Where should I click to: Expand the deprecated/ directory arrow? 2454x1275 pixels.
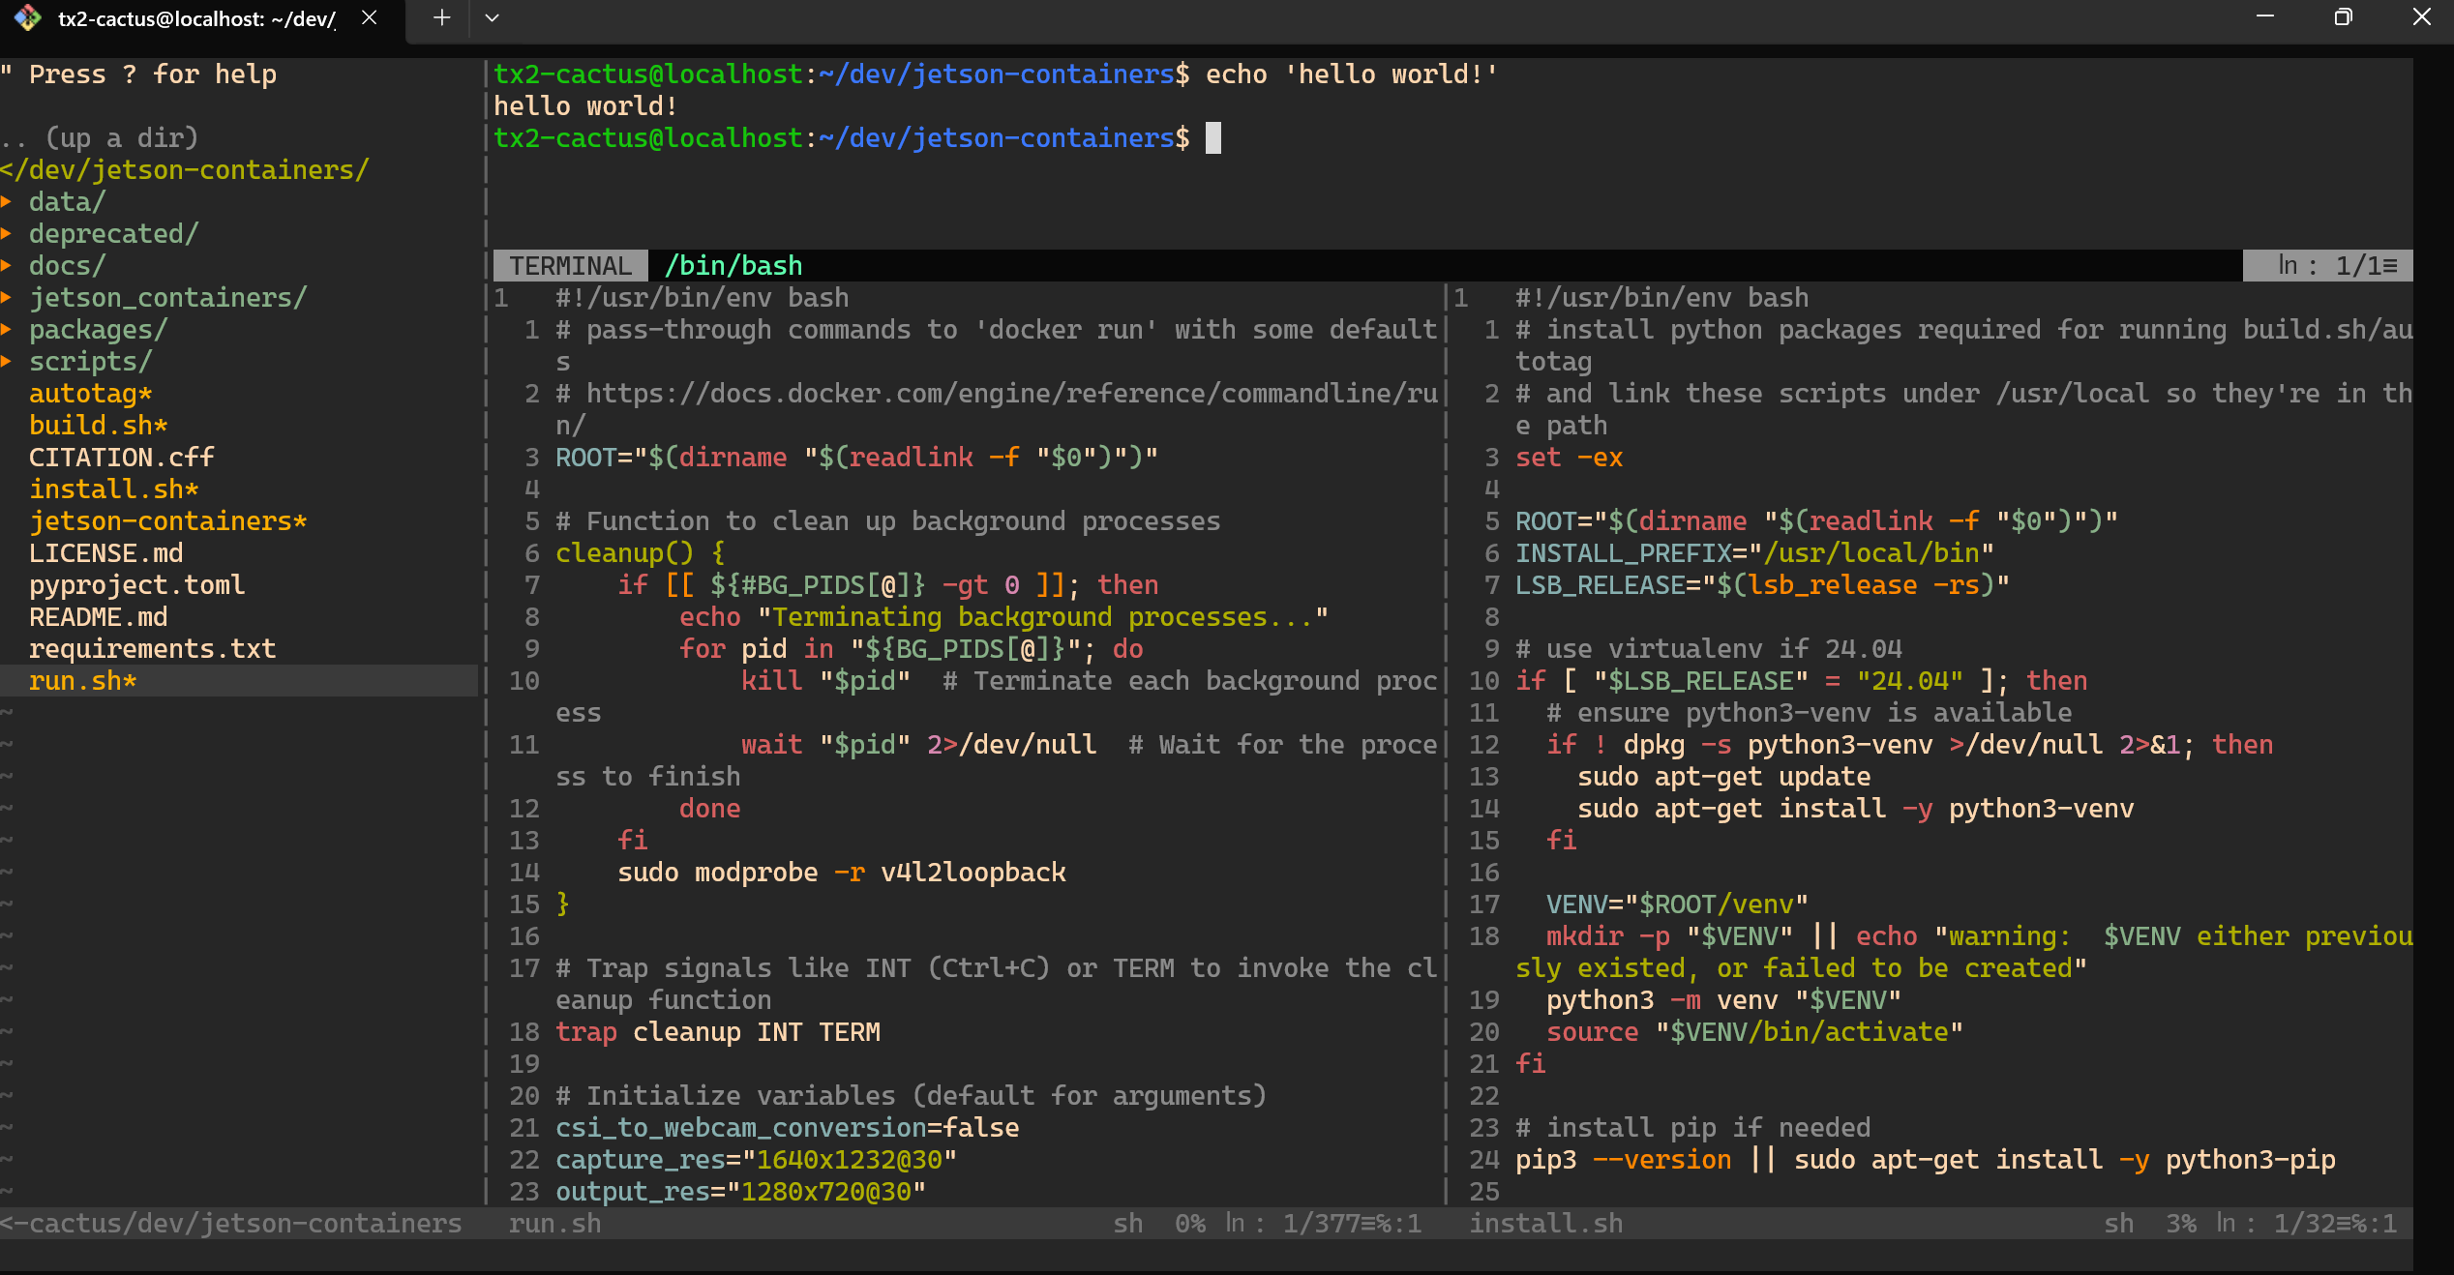tap(7, 234)
